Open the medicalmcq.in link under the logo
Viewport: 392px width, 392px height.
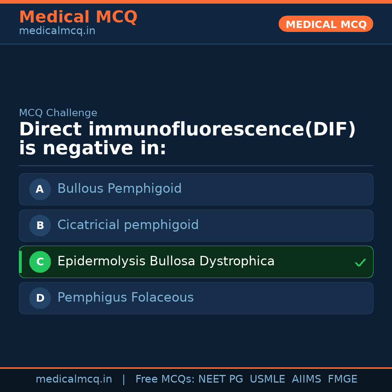(57, 31)
